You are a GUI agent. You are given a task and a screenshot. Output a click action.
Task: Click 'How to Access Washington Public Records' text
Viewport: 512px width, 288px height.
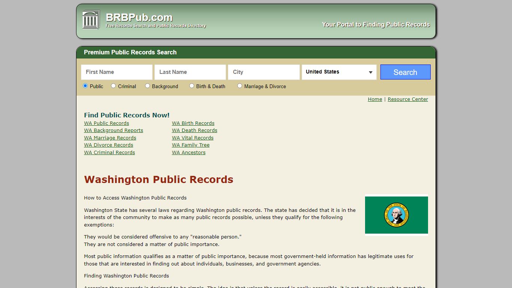coord(135,198)
